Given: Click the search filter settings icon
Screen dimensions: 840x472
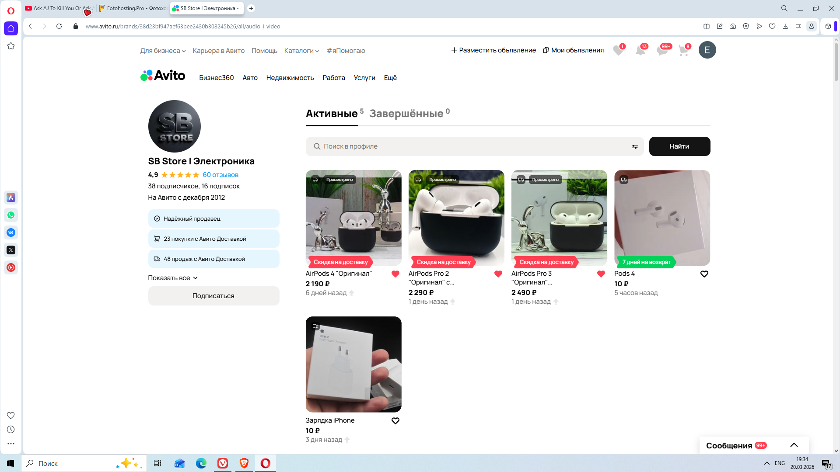Looking at the screenshot, I should click(x=634, y=147).
